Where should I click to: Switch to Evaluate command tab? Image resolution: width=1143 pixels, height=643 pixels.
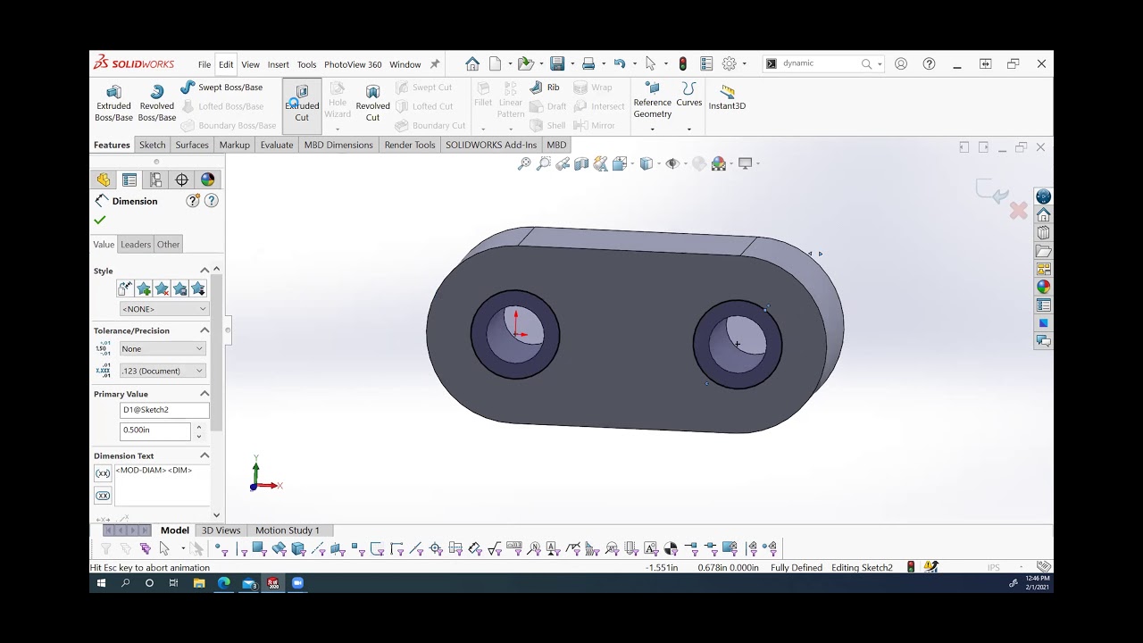click(x=277, y=145)
